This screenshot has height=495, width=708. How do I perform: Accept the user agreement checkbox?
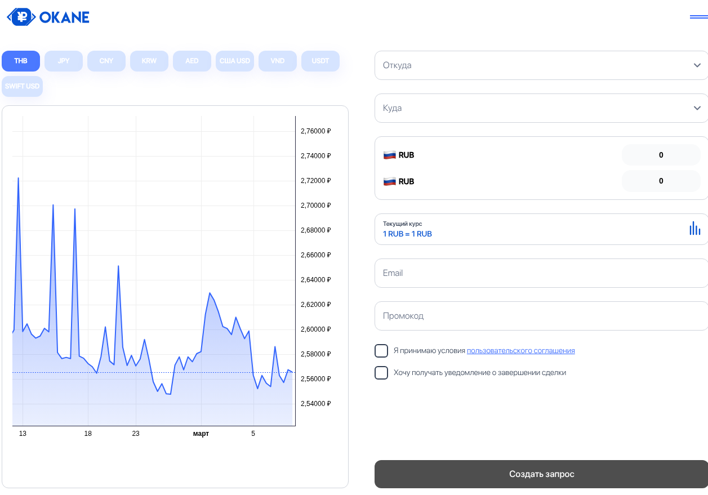coord(381,351)
